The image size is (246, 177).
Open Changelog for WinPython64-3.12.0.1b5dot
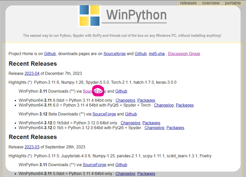pyautogui.click(x=130, y=123)
